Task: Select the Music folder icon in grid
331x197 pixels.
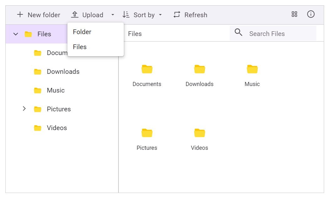Action: tap(252, 69)
